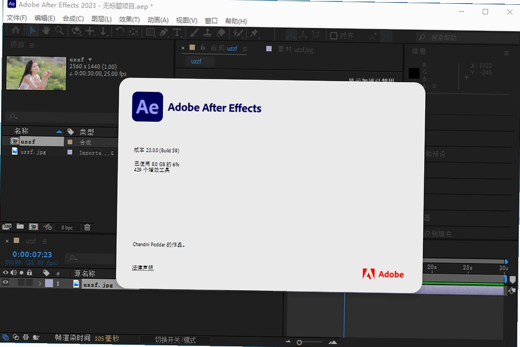This screenshot has width=520, height=347.
Task: Open composition uzzf panel menu
Action: point(245,49)
